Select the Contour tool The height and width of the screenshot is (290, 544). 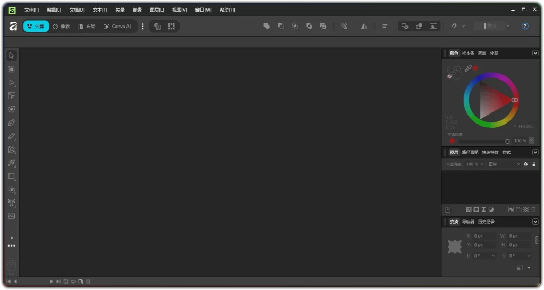click(x=12, y=109)
